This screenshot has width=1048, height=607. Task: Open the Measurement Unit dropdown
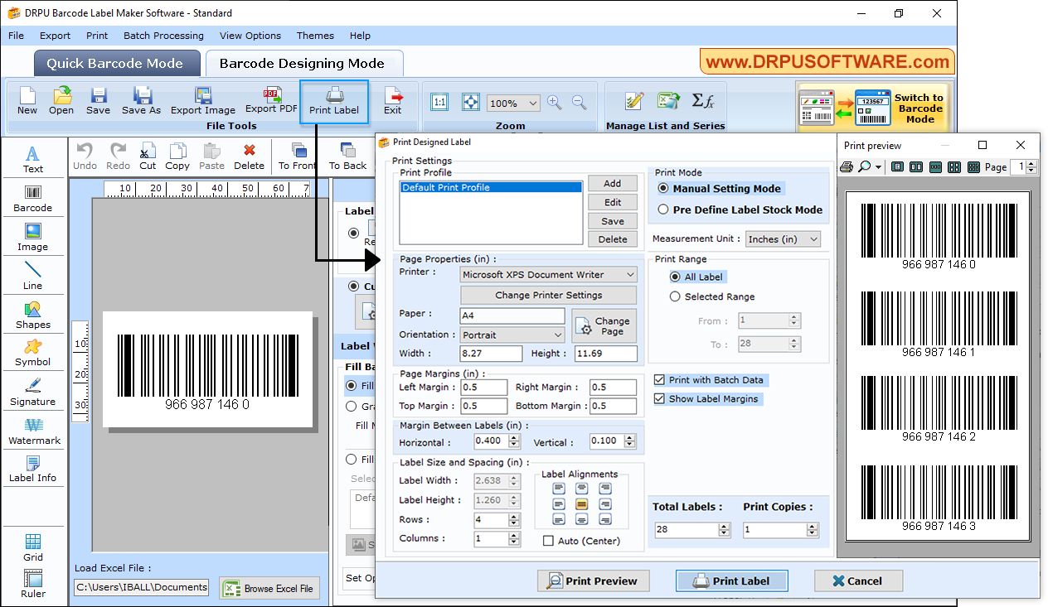click(x=783, y=238)
